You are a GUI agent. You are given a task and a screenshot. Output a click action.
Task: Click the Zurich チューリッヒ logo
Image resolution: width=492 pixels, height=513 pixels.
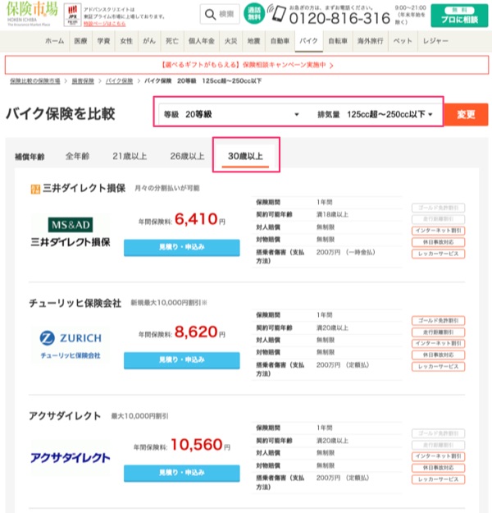71,346
